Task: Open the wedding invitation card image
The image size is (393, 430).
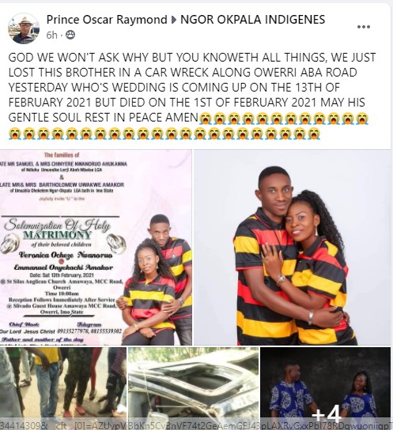Action: coord(96,247)
